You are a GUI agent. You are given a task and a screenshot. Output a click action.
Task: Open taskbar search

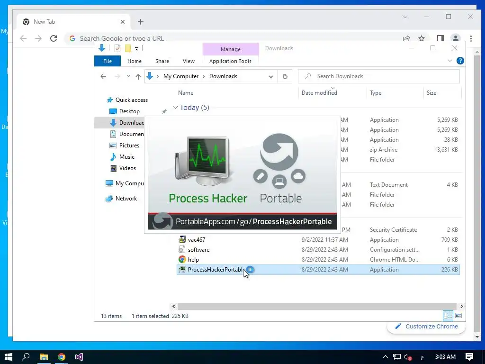point(26,357)
